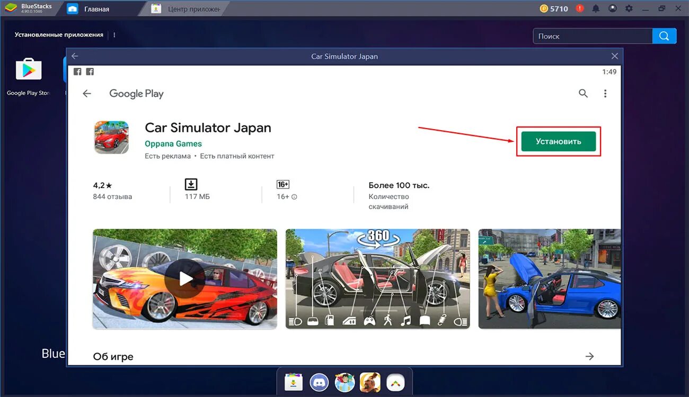Click the 4,2 star rating
The image size is (689, 397).
pyautogui.click(x=102, y=185)
